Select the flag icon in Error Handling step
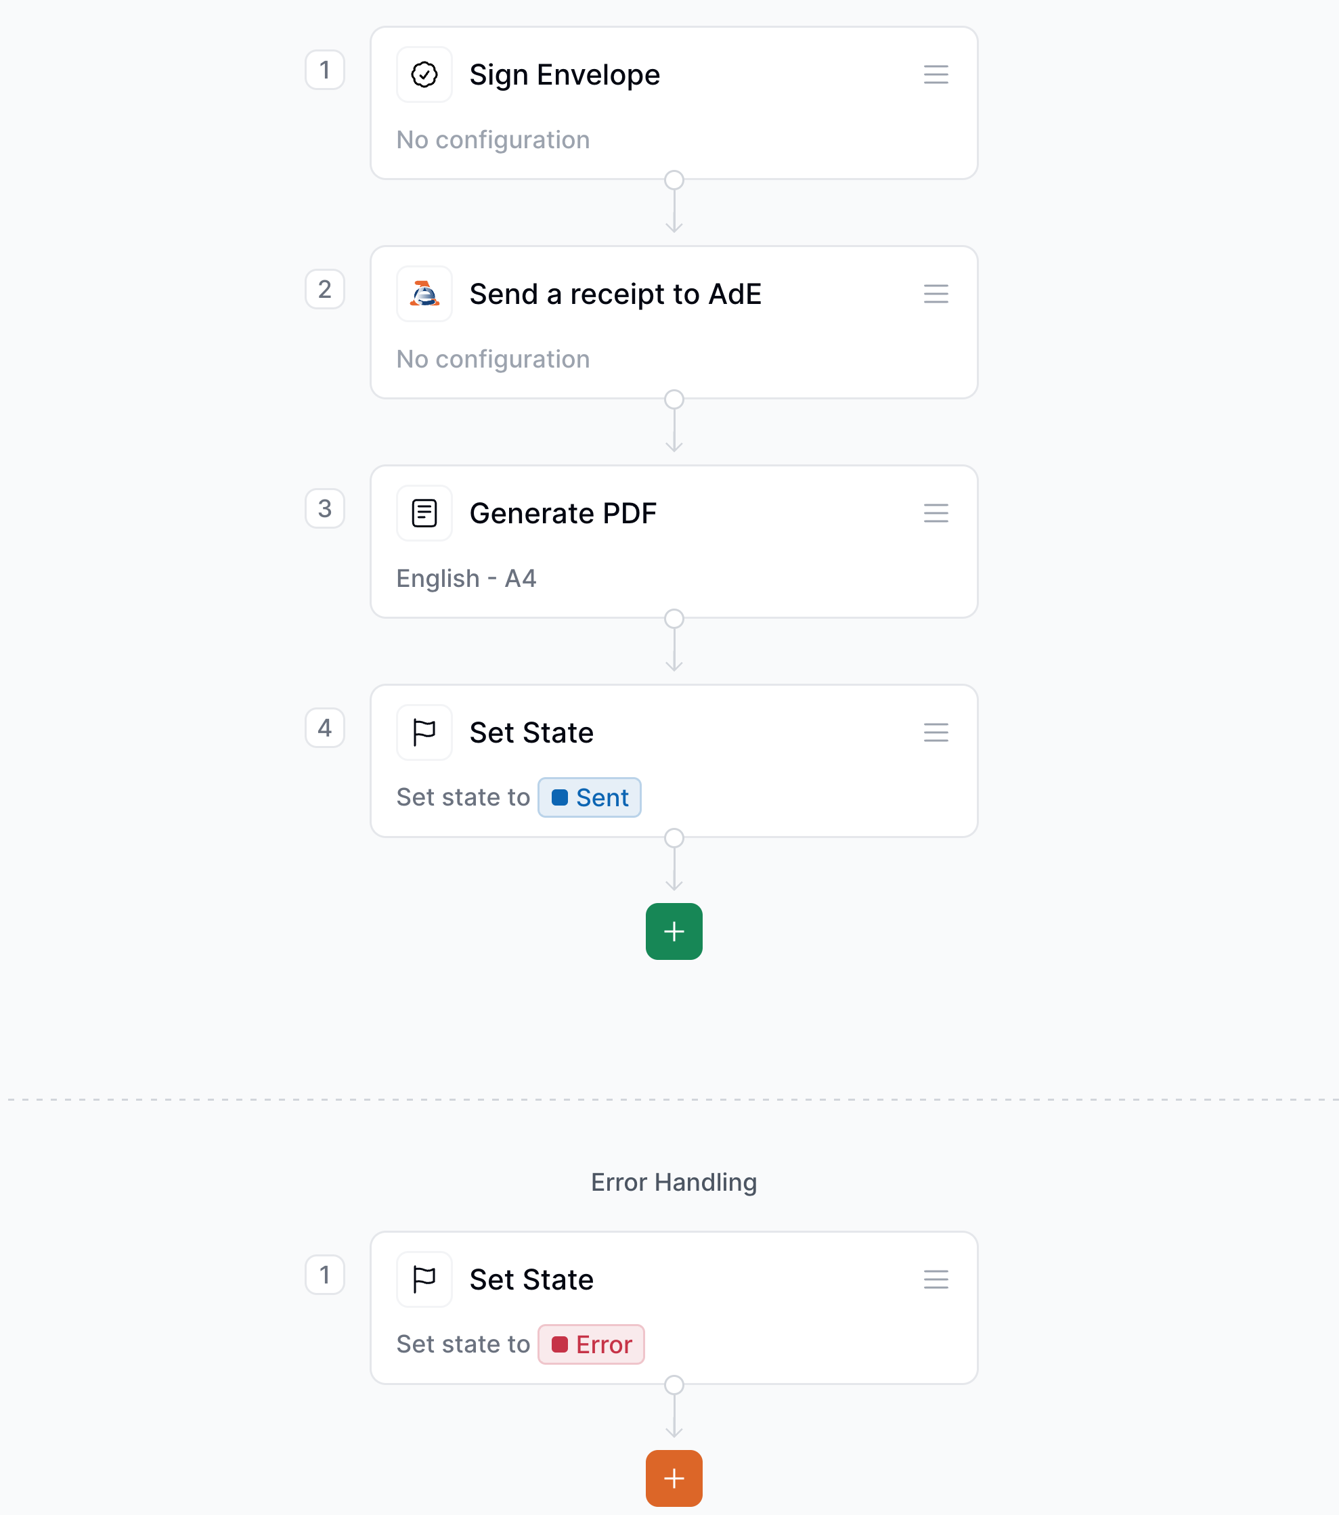Screen dimensions: 1339x1515 click(424, 1279)
